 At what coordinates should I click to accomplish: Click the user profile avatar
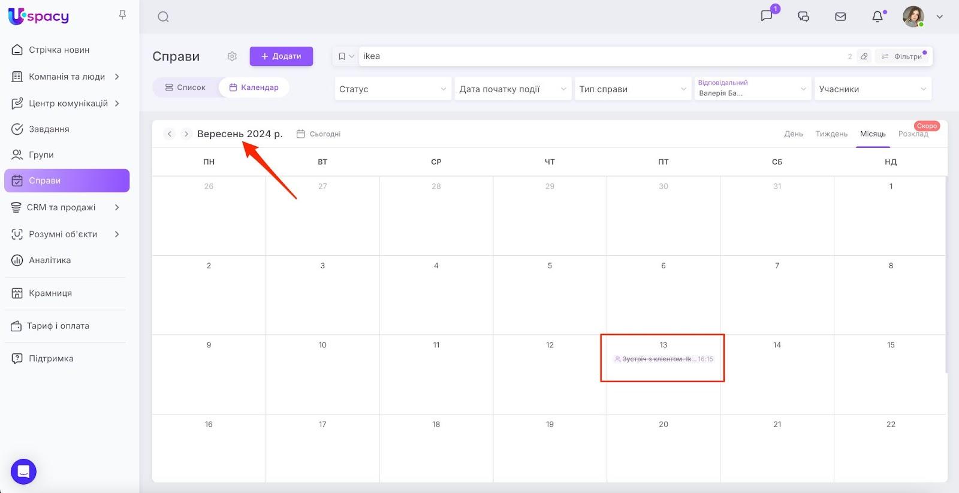[x=913, y=17]
